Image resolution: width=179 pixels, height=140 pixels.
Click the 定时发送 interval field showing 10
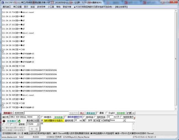point(110,117)
